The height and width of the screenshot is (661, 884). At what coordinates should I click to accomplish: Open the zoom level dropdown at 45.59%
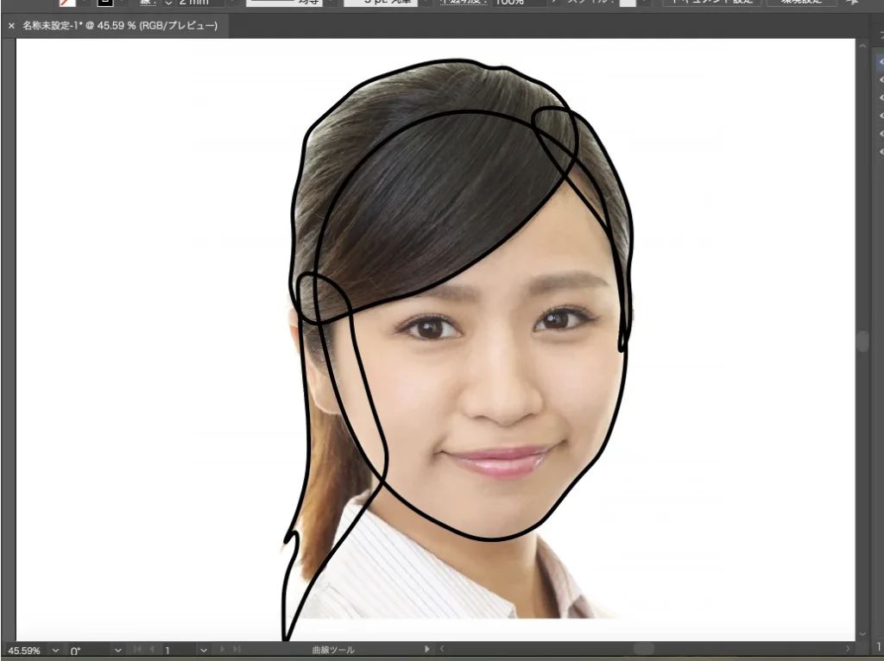(x=56, y=650)
